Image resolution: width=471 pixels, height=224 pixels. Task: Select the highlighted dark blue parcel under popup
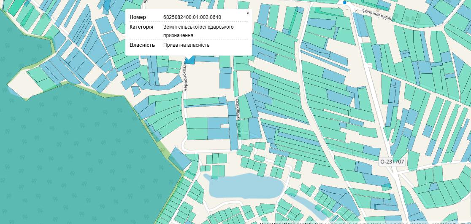pos(190,61)
